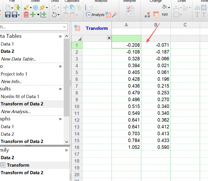Open Nonlin fit of Data 1 results
208x181 pixels.
click(x=20, y=96)
